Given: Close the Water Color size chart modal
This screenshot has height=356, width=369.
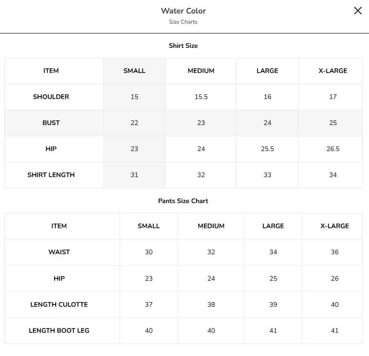Looking at the screenshot, I should (x=358, y=11).
